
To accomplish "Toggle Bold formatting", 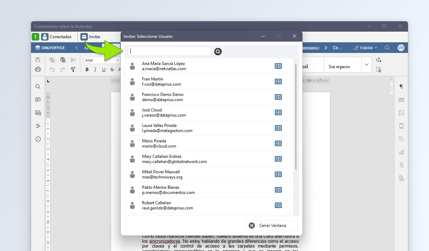I will 87,69.
